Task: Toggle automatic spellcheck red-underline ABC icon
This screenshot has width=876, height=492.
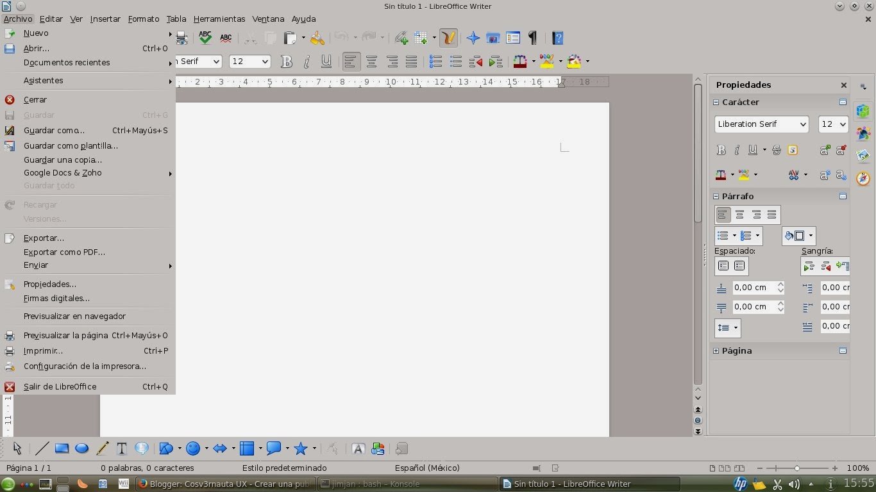Action: tap(226, 38)
